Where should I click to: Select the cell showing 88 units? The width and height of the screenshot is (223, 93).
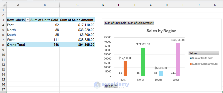click(x=45, y=30)
